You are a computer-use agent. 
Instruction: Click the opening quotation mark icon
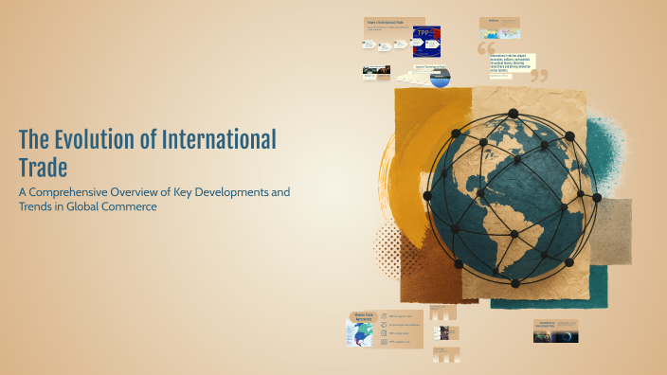tap(486, 48)
